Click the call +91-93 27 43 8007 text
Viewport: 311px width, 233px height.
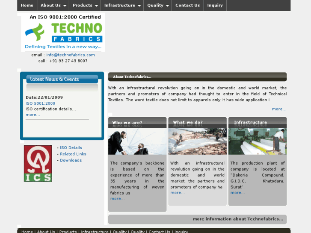63,61
